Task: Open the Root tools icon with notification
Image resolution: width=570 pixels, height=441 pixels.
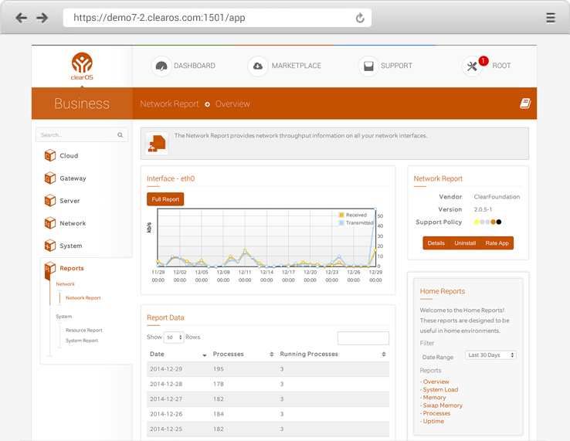Action: [x=473, y=66]
